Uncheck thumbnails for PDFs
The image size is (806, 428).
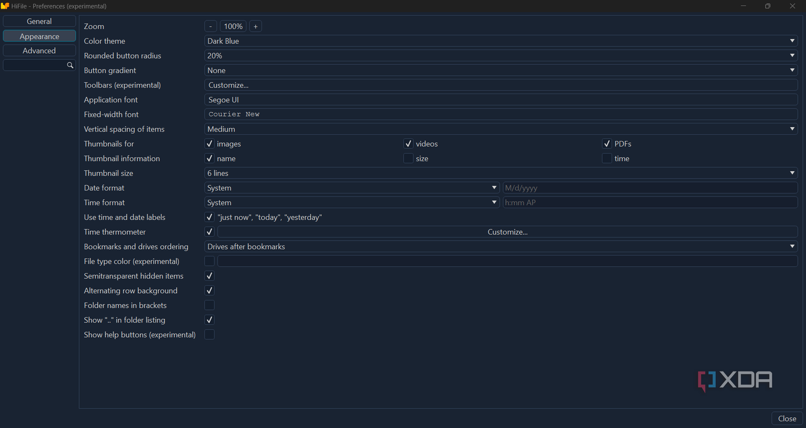(x=607, y=144)
